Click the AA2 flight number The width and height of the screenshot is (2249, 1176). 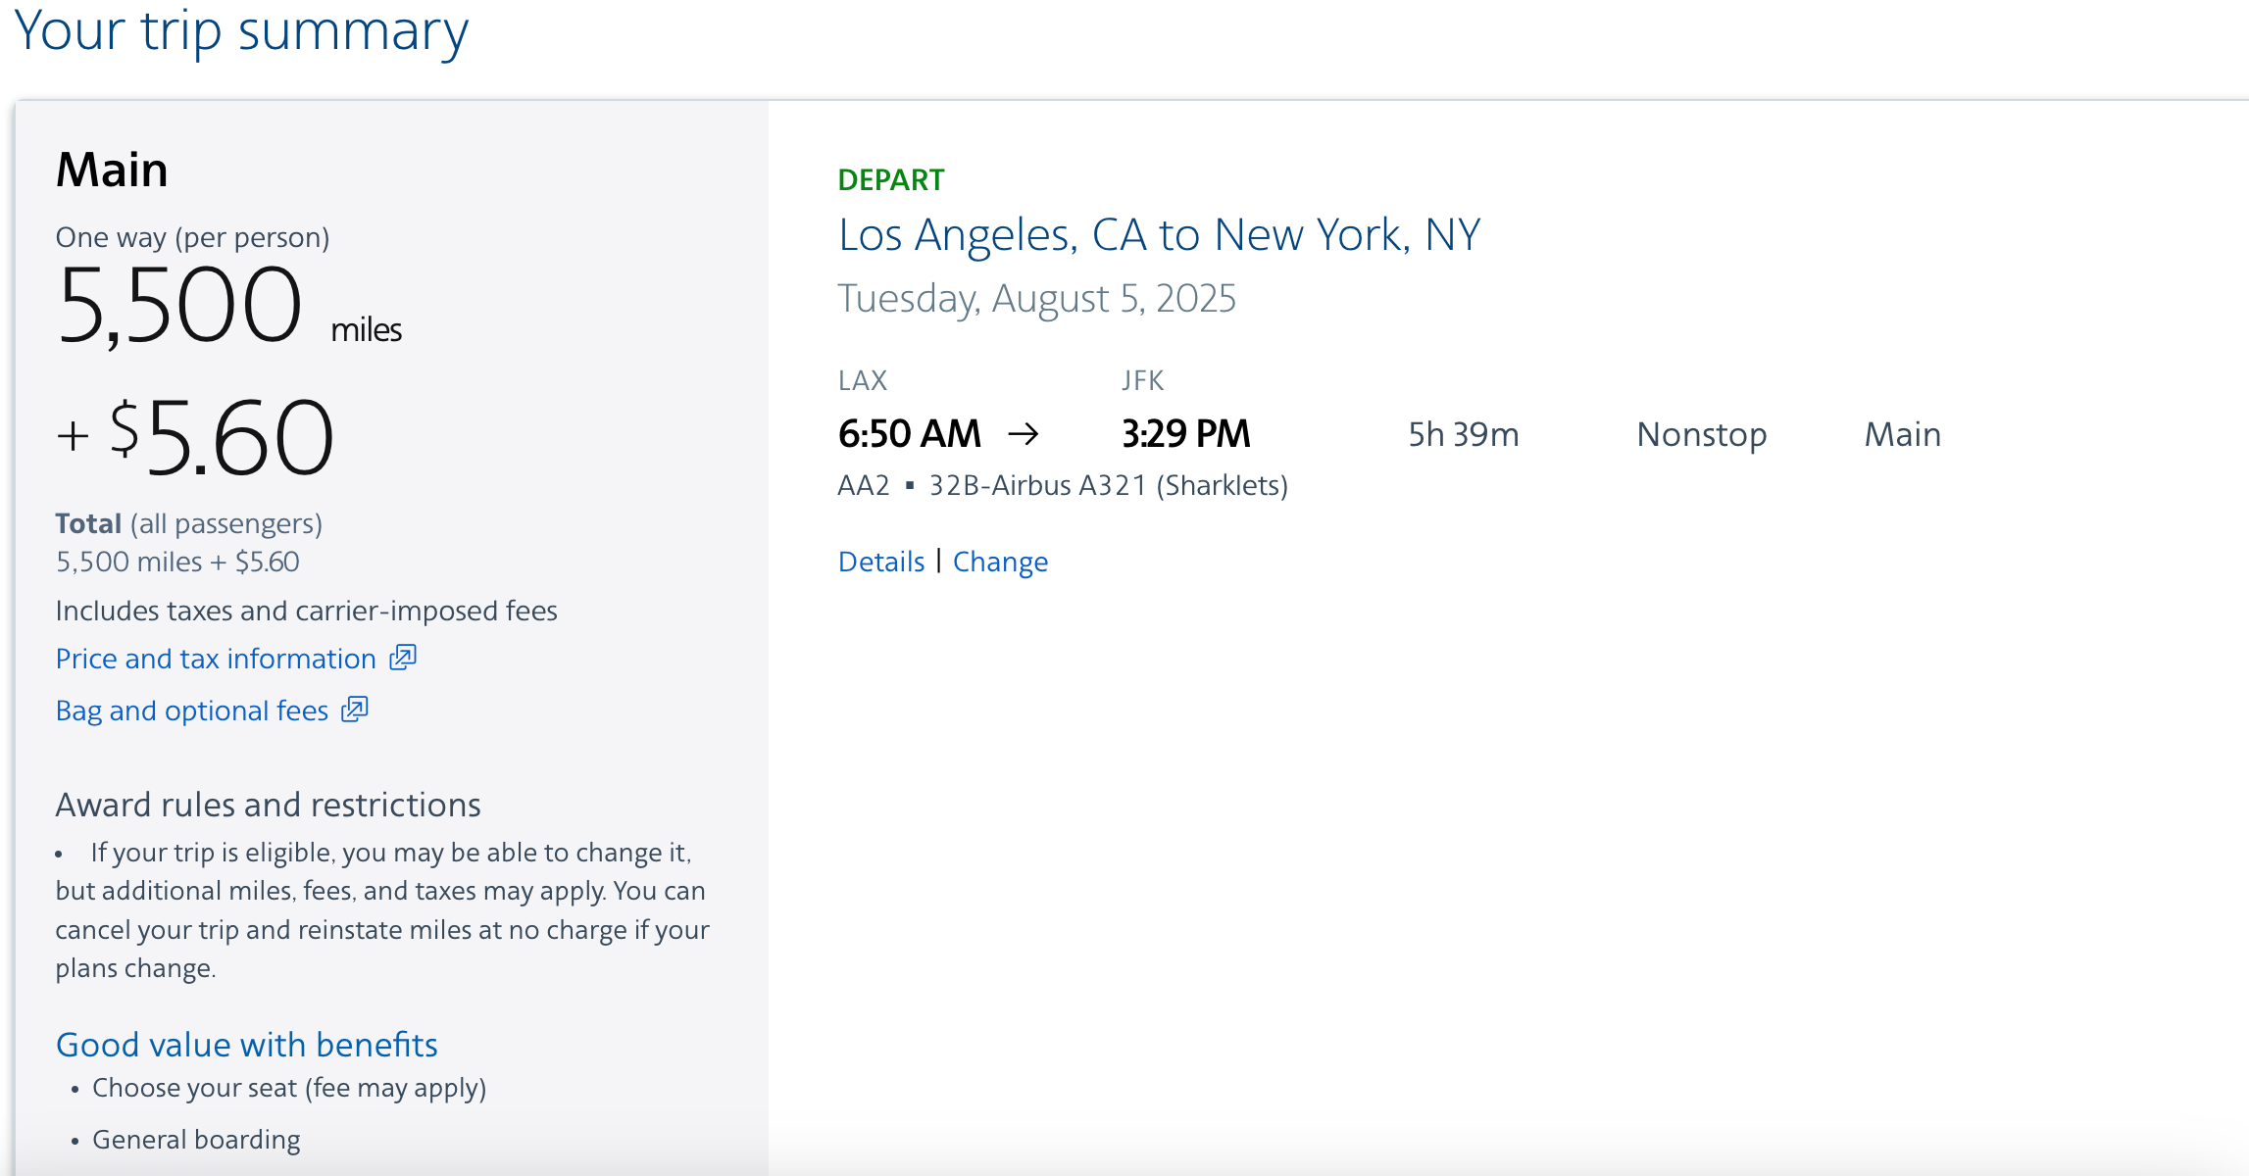[x=863, y=486]
